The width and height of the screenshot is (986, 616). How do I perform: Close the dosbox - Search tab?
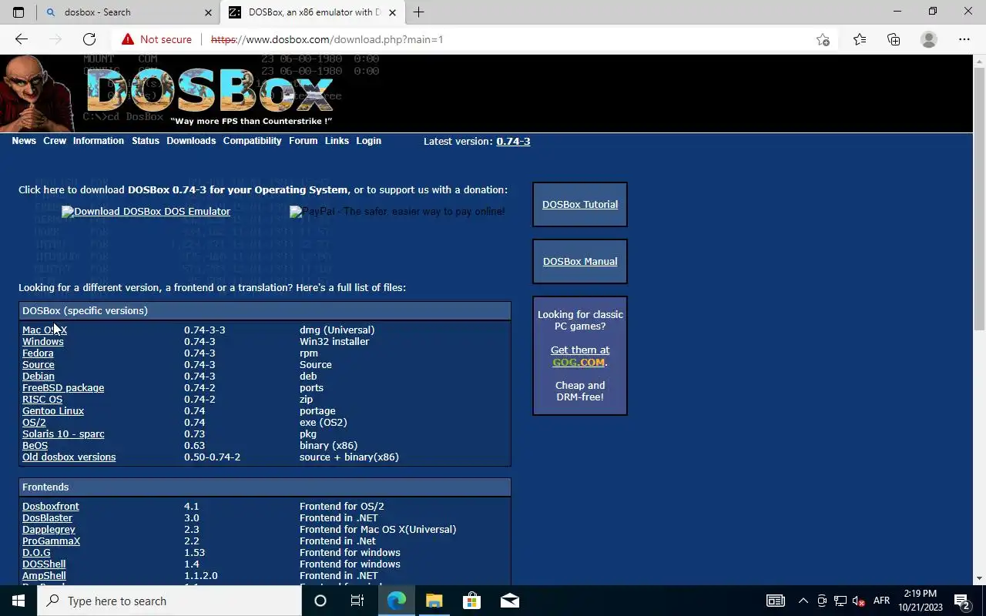click(208, 12)
